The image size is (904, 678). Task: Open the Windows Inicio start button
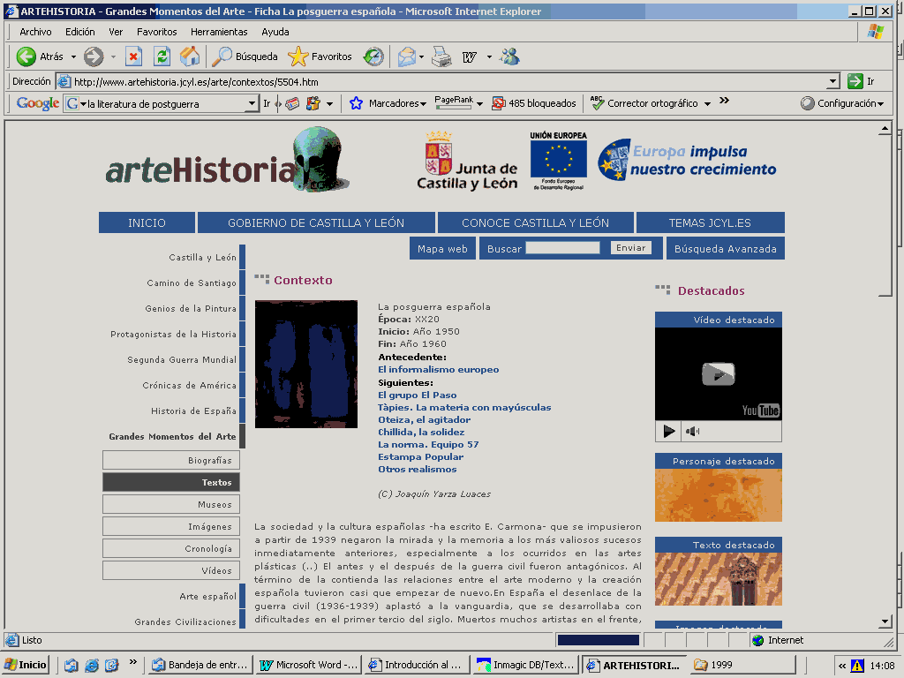pyautogui.click(x=26, y=665)
